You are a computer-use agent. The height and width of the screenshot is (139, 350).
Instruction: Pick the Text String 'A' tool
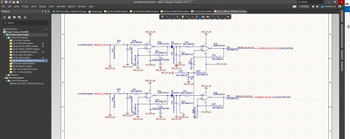218,17
